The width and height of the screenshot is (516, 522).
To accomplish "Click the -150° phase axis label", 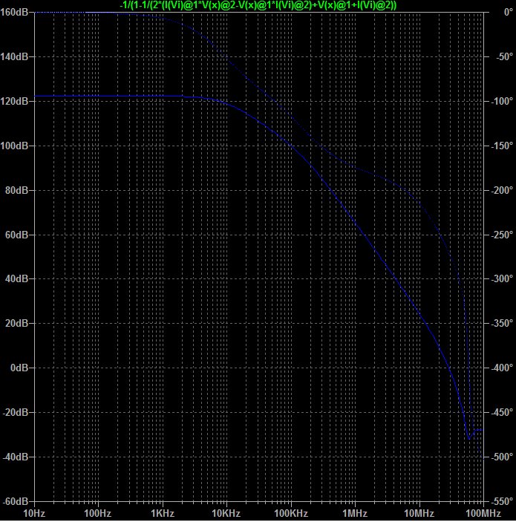I will 503,146.
